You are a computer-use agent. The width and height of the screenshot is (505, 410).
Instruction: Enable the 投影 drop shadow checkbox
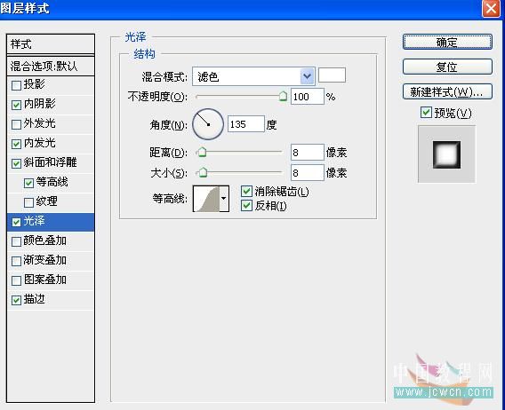(x=16, y=85)
